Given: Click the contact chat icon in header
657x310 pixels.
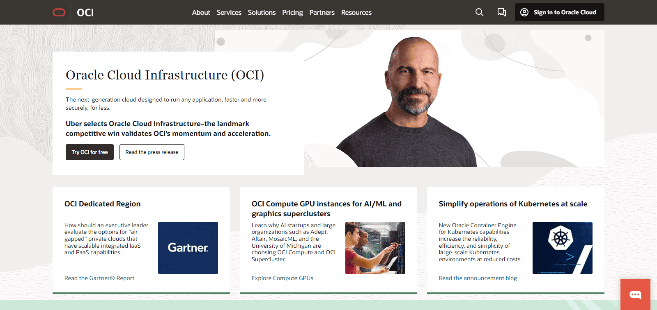Looking at the screenshot, I should [x=501, y=12].
